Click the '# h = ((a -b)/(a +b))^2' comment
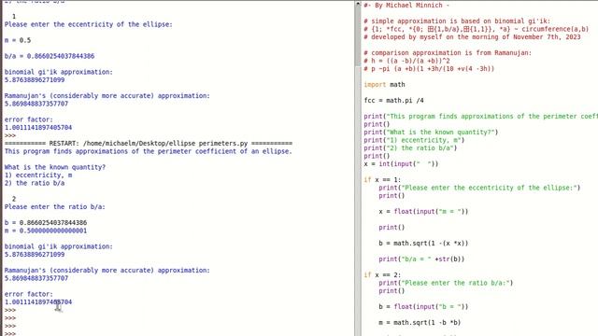The image size is (598, 336). tap(407, 61)
